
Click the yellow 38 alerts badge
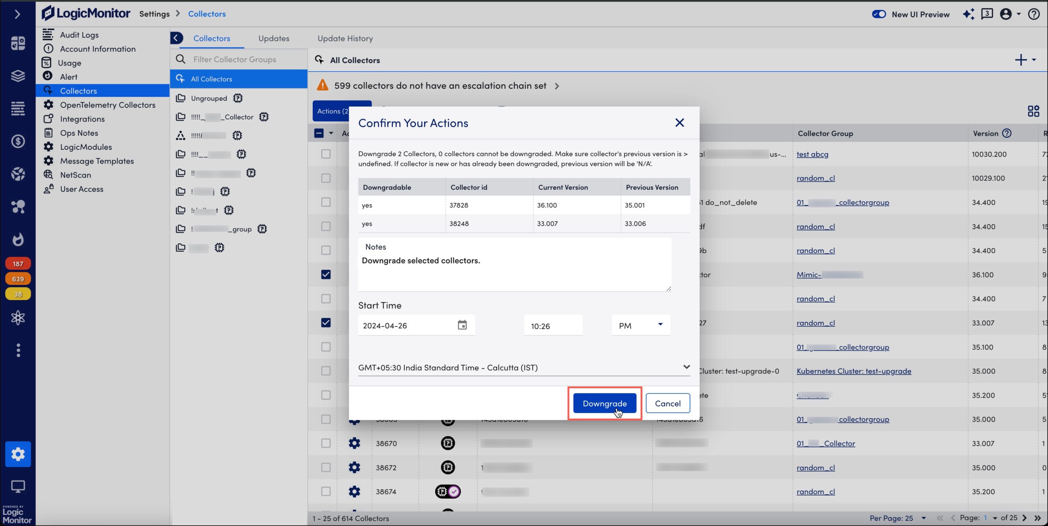tap(18, 294)
